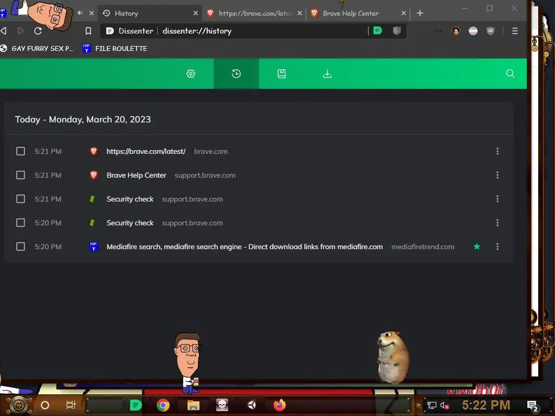This screenshot has height=416, width=555.
Task: Open Brave Help Center history link
Action: point(136,175)
